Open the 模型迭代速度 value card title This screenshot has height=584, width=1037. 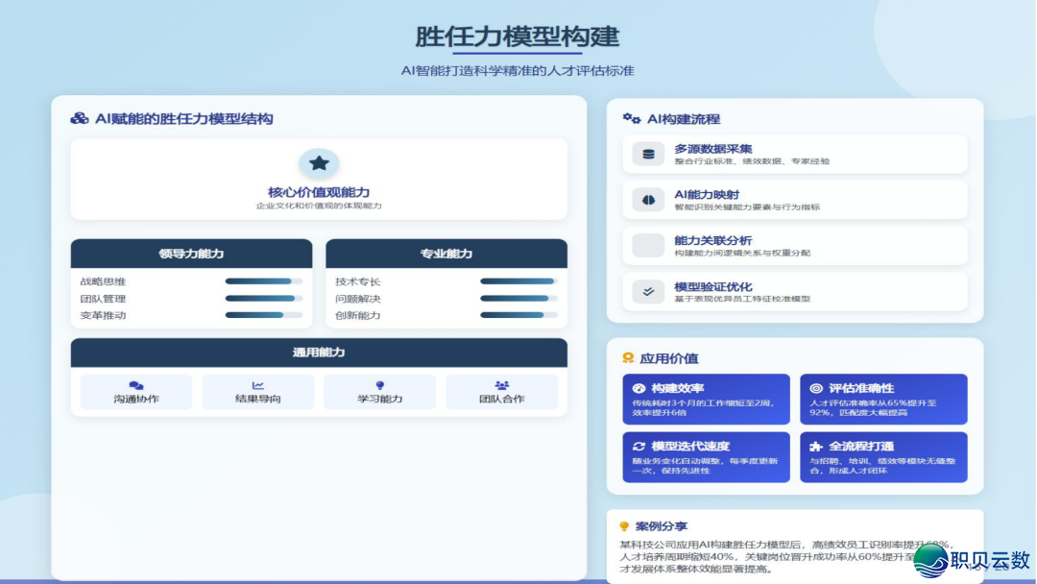(690, 446)
